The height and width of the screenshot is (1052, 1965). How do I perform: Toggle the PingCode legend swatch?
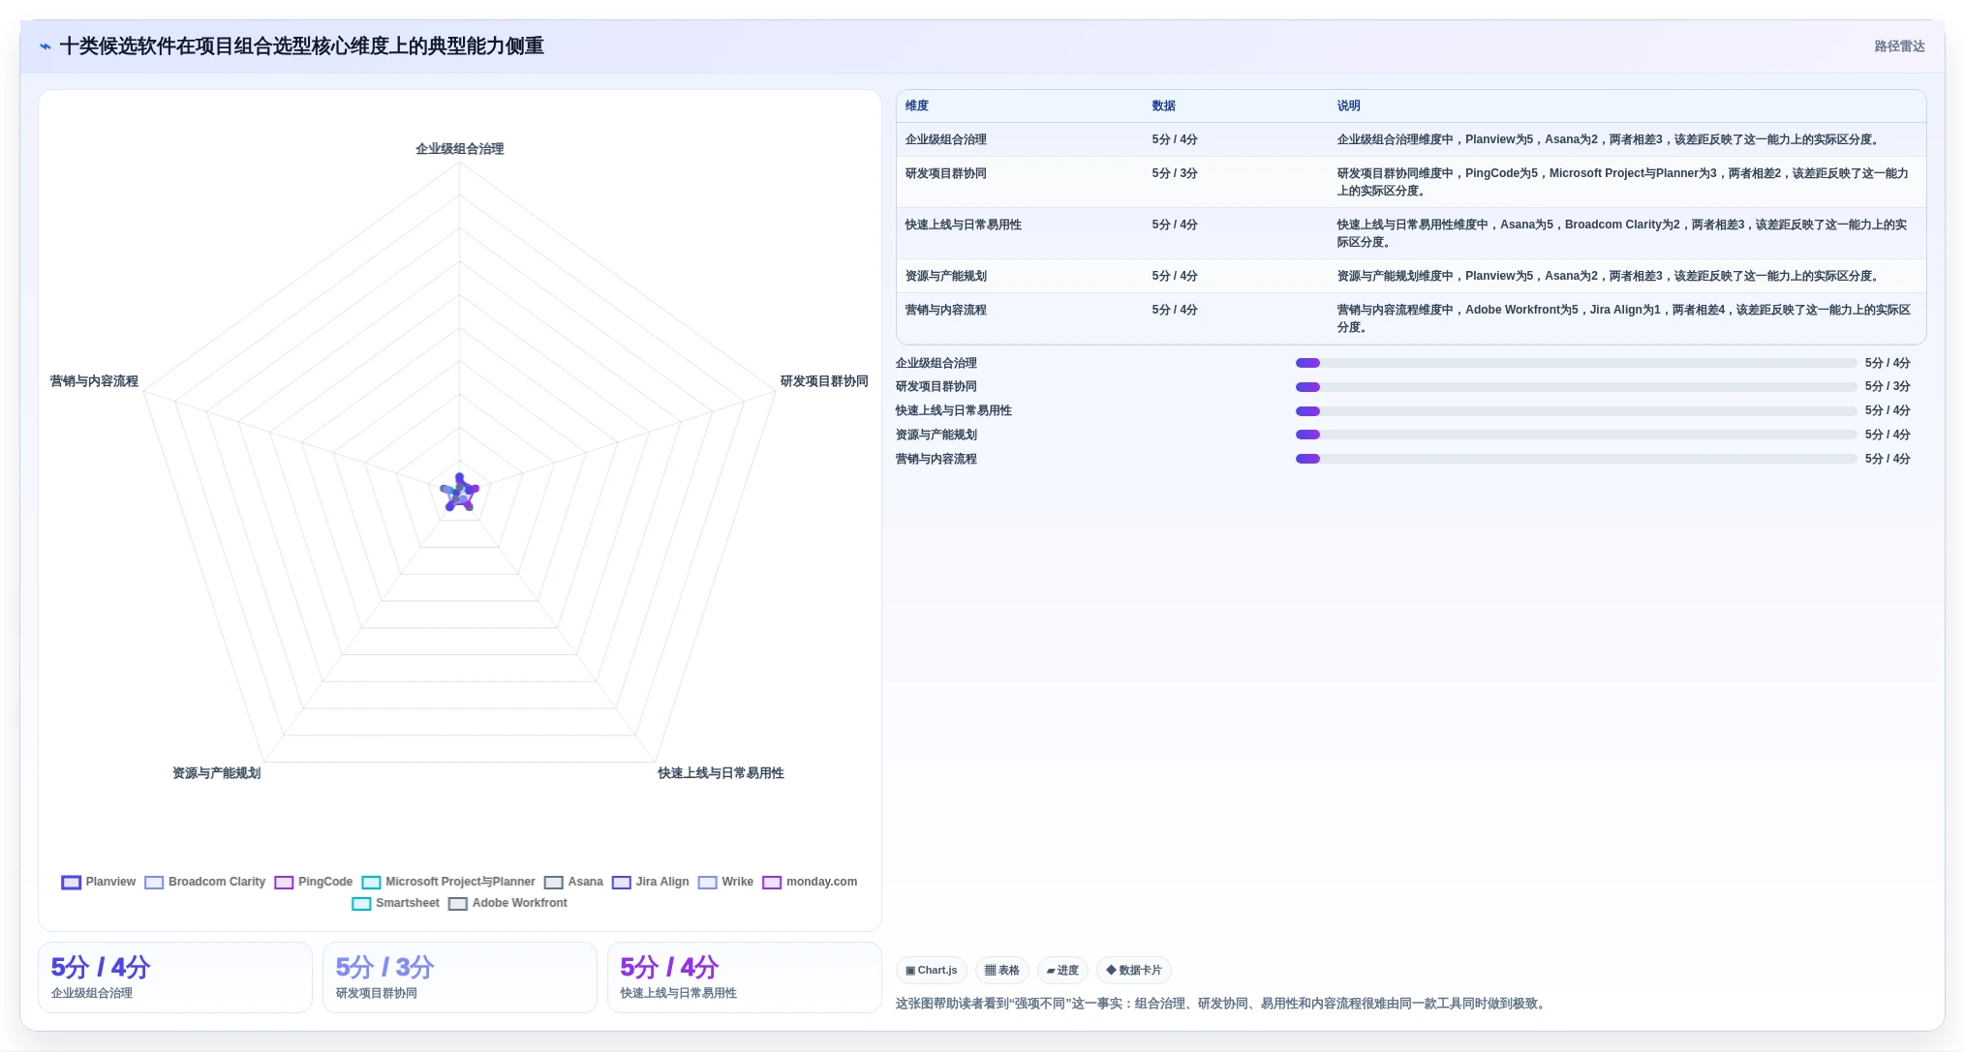[284, 883]
